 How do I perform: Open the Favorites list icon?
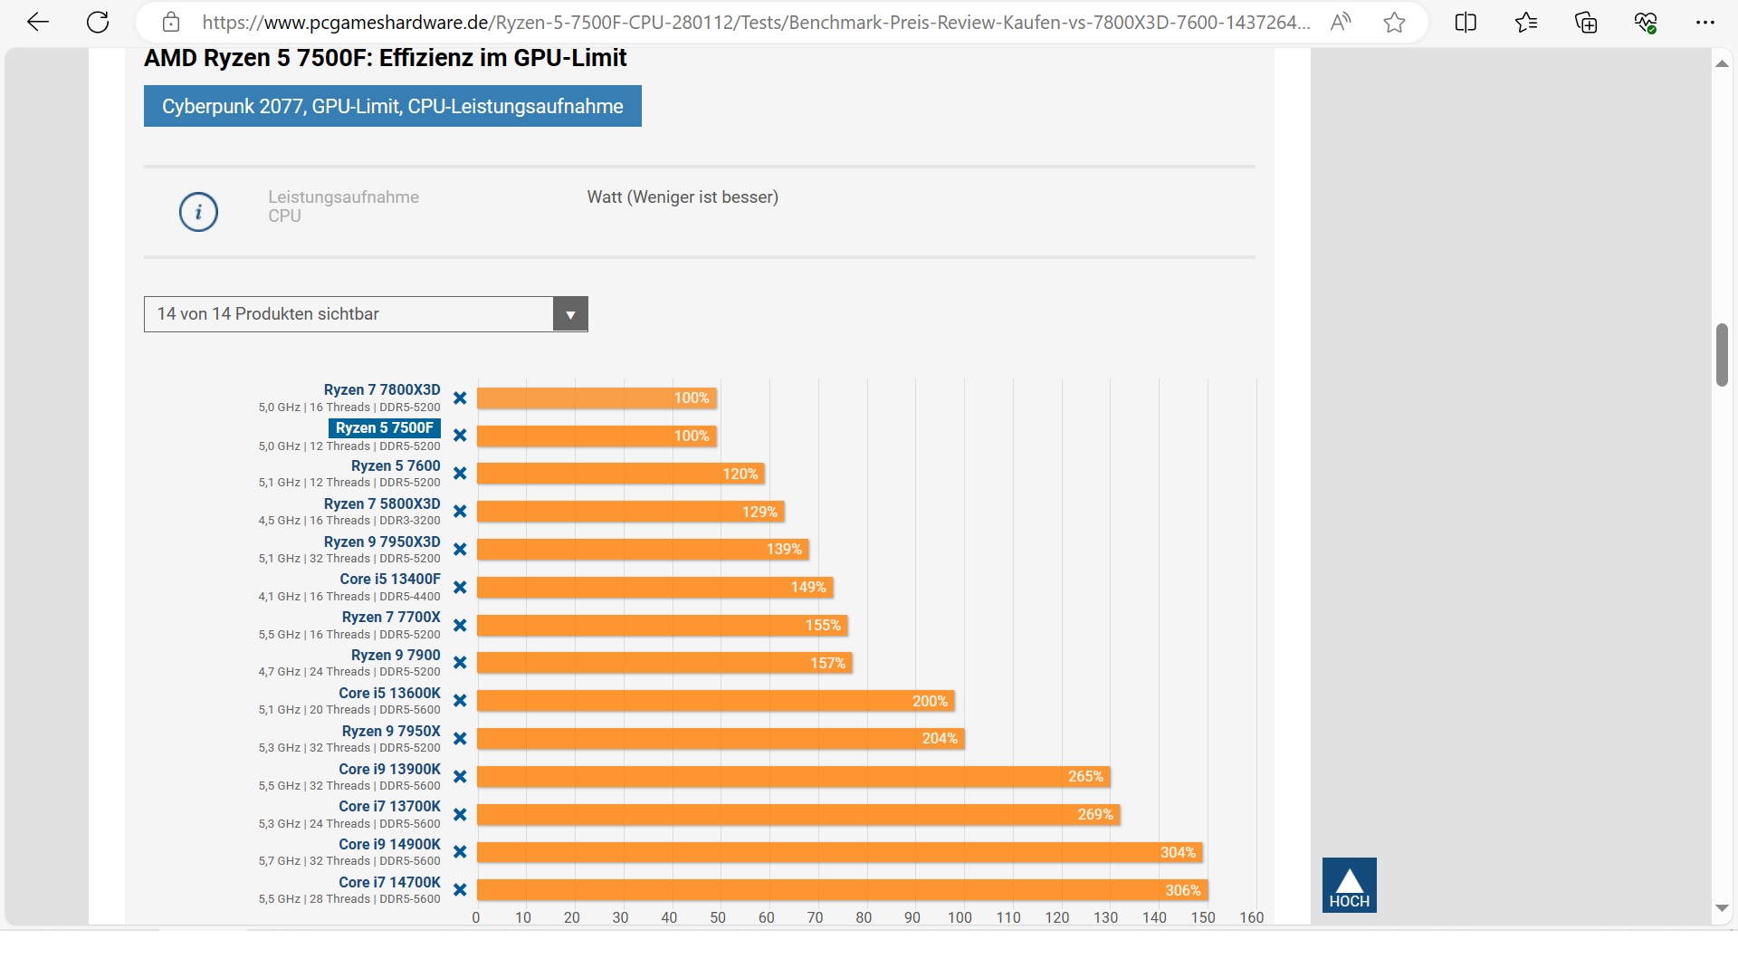pos(1526,23)
